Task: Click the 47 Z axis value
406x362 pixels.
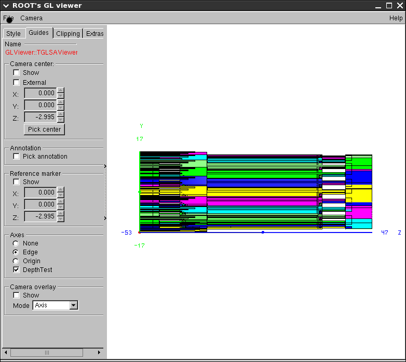Action: coord(385,232)
